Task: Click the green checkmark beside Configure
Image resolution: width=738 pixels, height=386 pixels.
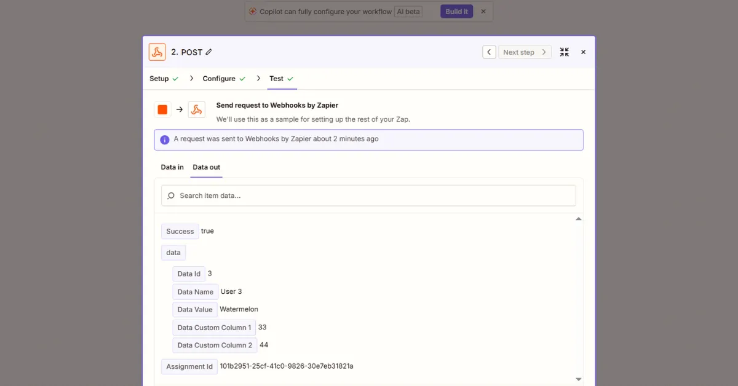Action: [243, 79]
